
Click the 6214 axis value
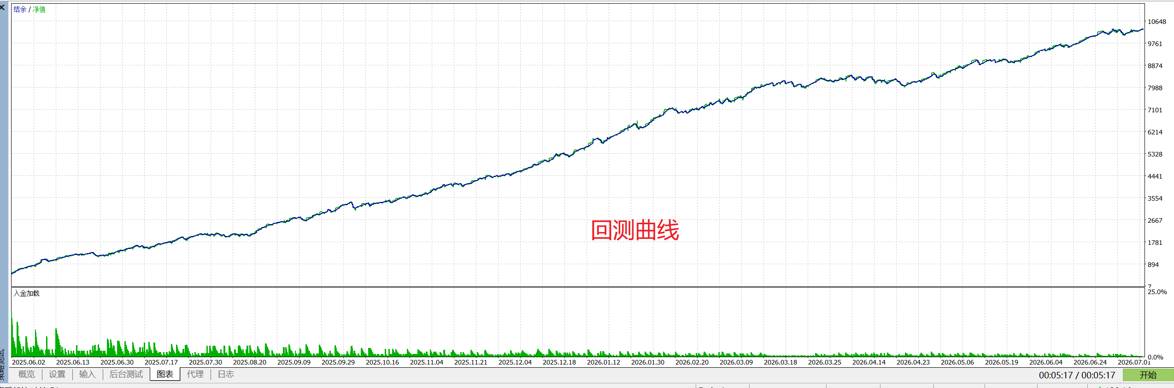(1155, 132)
